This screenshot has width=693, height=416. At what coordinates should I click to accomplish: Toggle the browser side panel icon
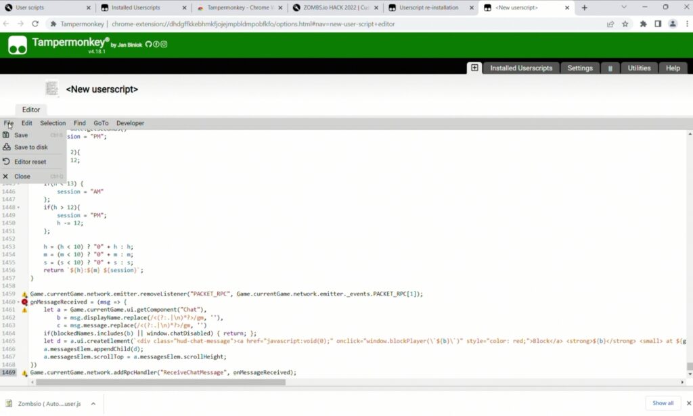pyautogui.click(x=658, y=24)
